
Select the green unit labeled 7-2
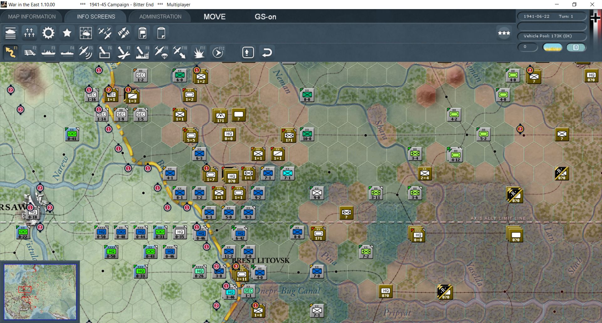point(366,252)
